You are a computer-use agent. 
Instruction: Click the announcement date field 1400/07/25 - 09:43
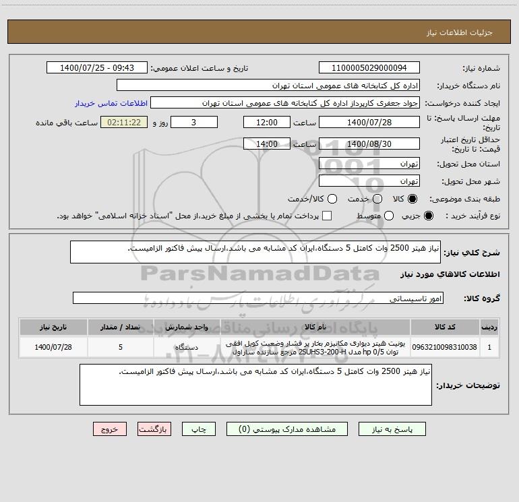tap(97, 67)
